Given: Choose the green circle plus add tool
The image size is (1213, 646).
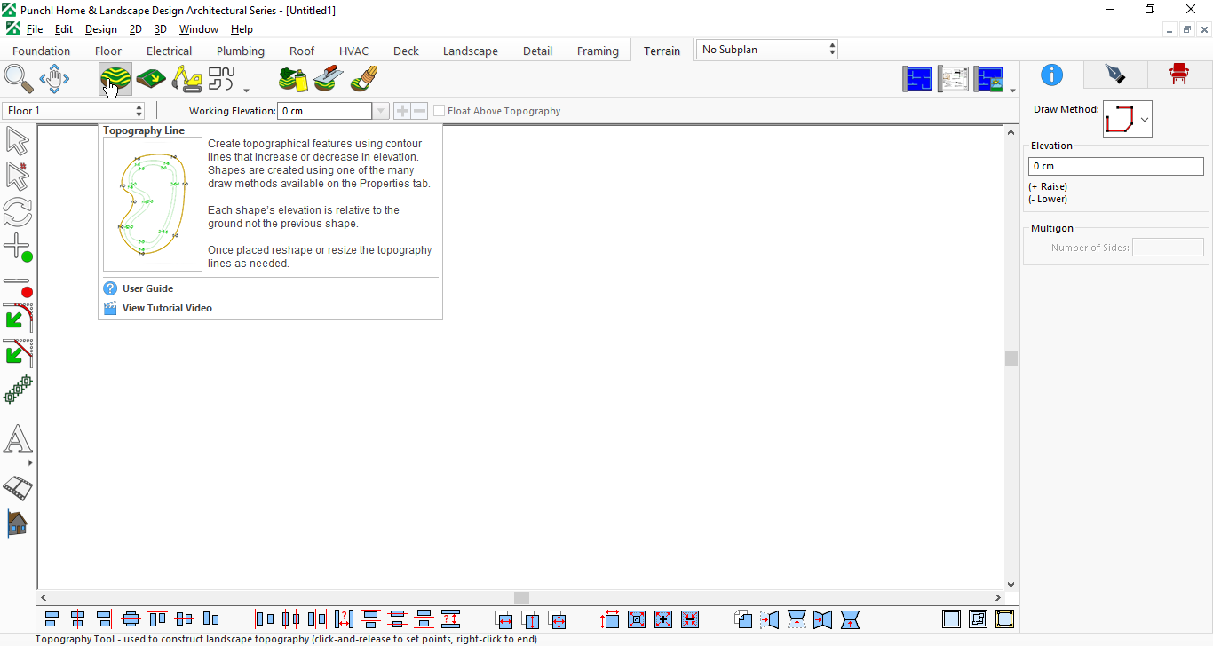Looking at the screenshot, I should [x=18, y=248].
